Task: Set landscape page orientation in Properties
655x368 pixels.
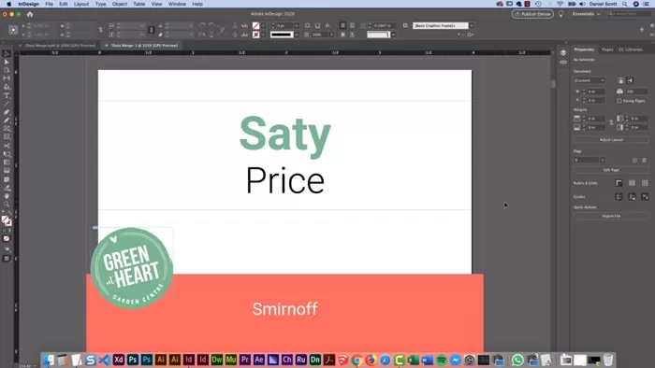Action: pos(630,80)
